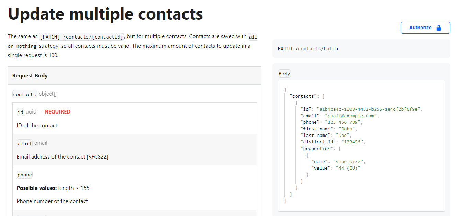
Task: Click the lock icon on Authorize button
Action: tap(438, 28)
